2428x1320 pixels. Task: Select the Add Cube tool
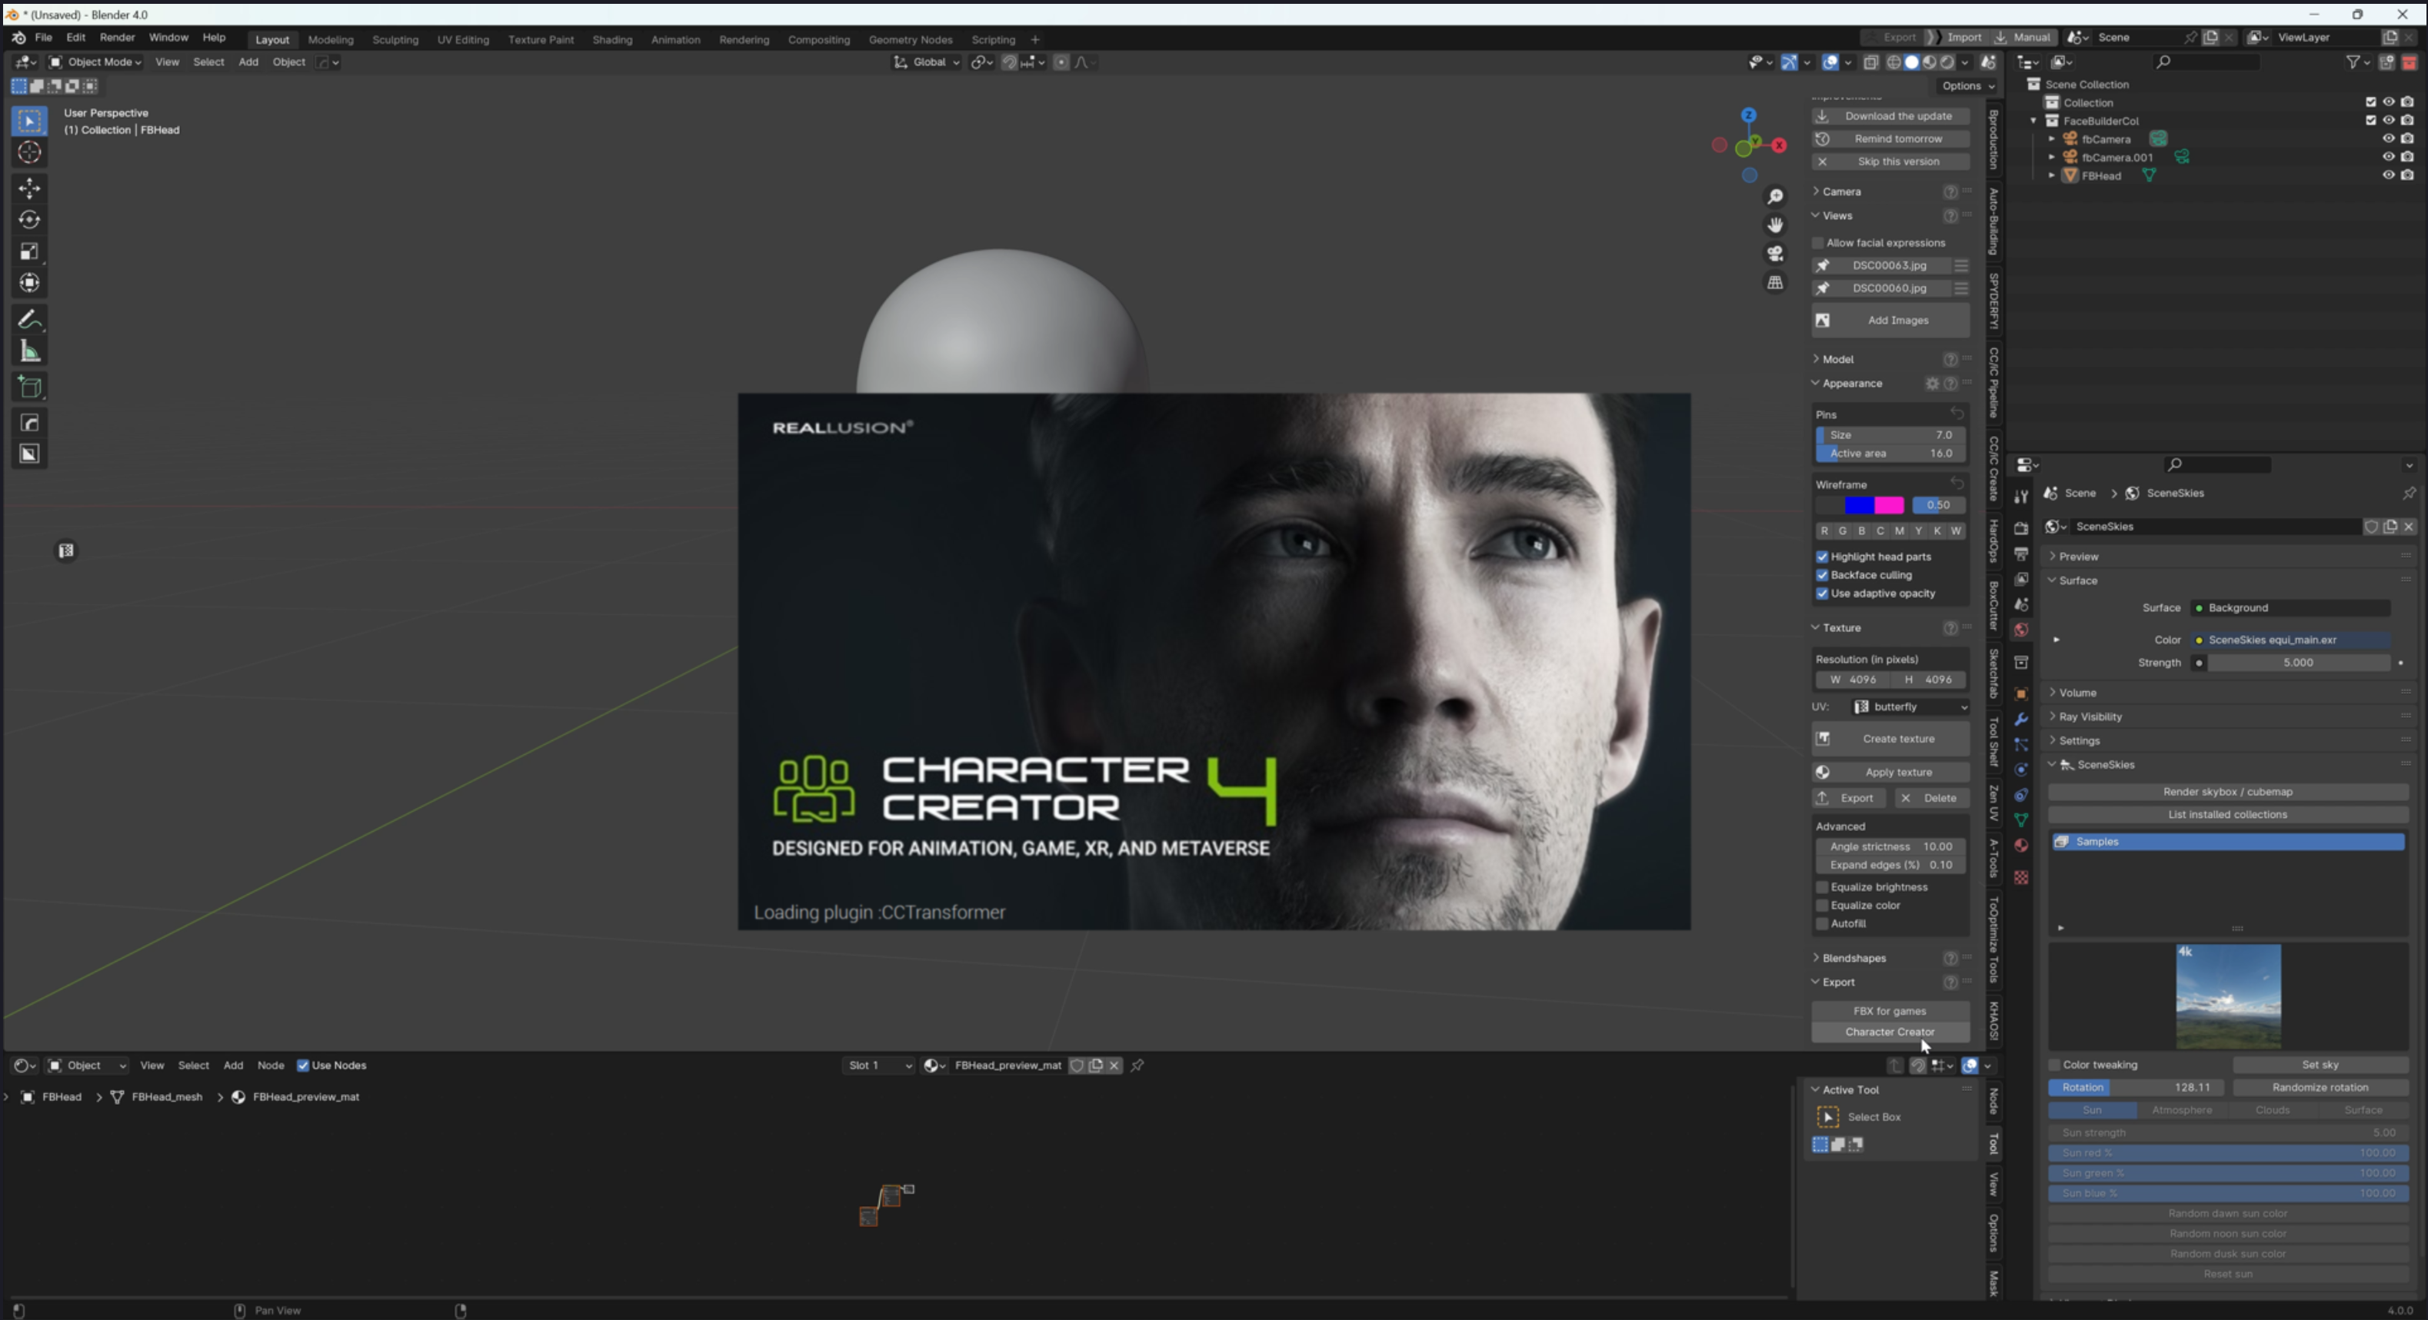(29, 387)
